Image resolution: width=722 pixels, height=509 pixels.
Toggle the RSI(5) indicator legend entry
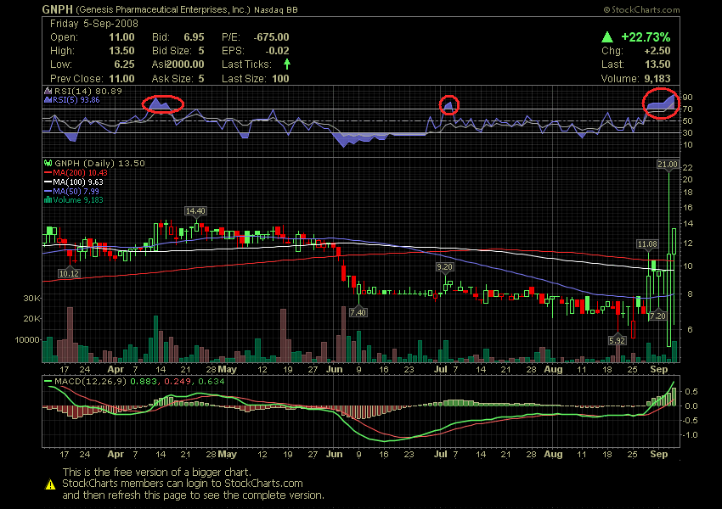(68, 100)
